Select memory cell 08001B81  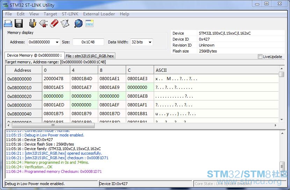point(140,113)
